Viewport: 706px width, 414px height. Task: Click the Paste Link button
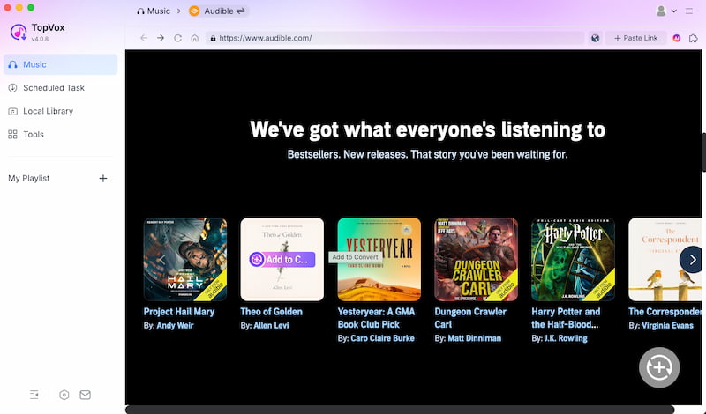pos(635,38)
